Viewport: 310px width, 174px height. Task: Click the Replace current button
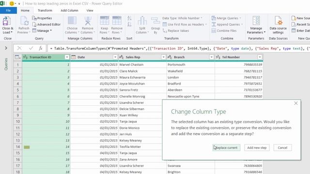pos(226,147)
